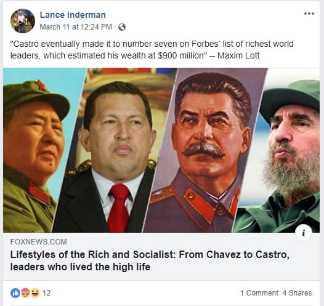Viewport: 324px width, 306px height.
Task: Click the globe public privacy icon
Action: point(122,27)
